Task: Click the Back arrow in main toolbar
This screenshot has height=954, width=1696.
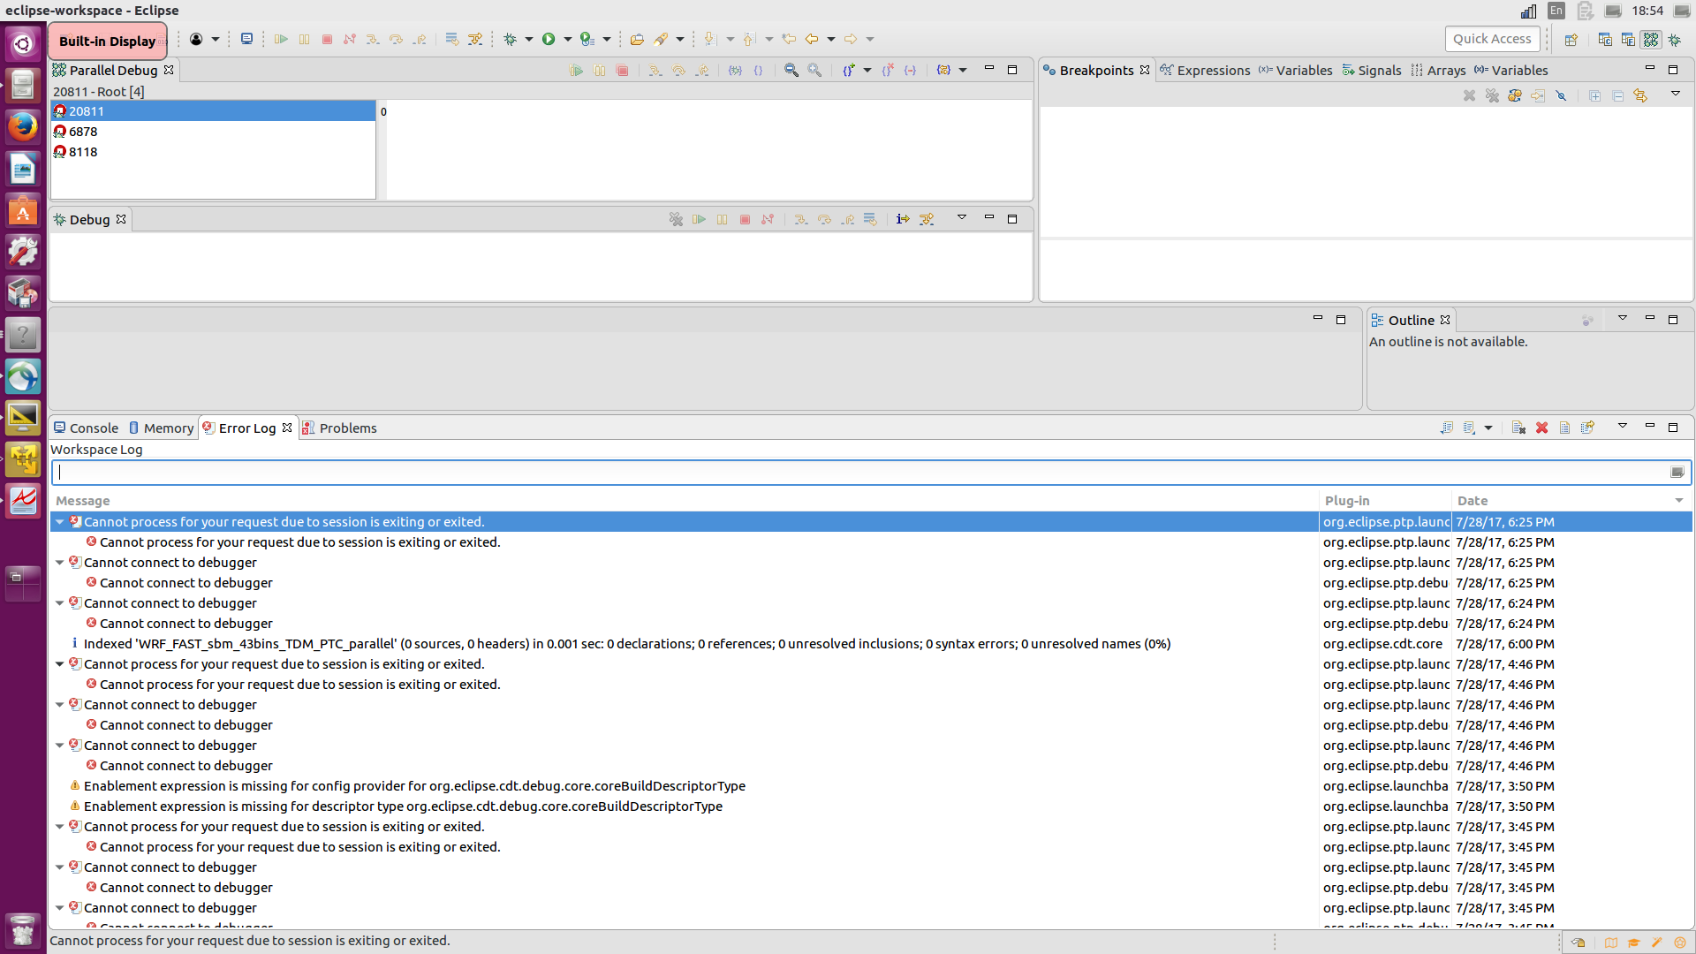Action: (811, 39)
